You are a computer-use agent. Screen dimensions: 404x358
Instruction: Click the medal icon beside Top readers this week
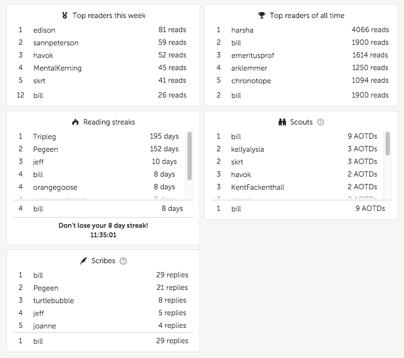click(65, 15)
